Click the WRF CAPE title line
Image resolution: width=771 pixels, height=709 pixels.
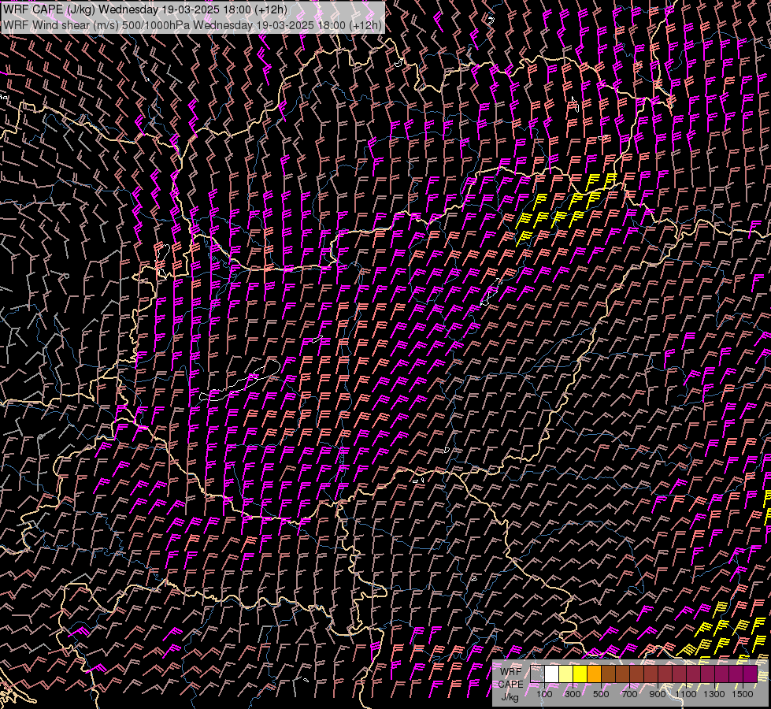pyautogui.click(x=145, y=9)
